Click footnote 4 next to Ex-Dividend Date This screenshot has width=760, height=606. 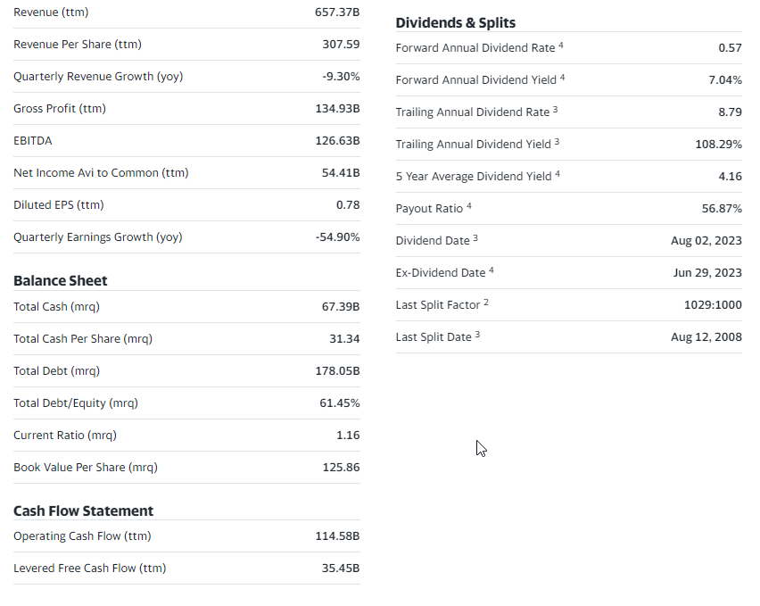tap(492, 270)
